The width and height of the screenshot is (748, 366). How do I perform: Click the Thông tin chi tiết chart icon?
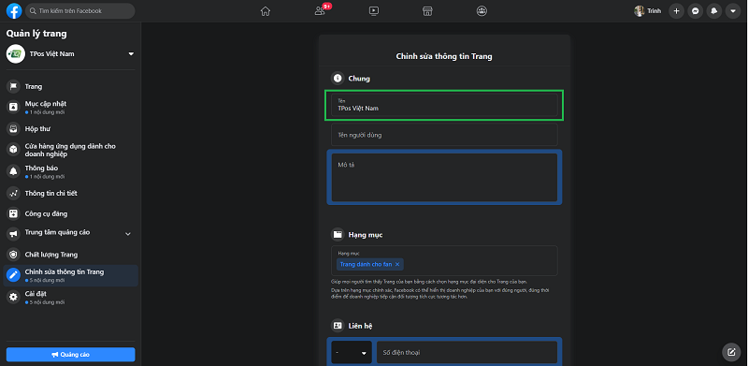coord(13,193)
